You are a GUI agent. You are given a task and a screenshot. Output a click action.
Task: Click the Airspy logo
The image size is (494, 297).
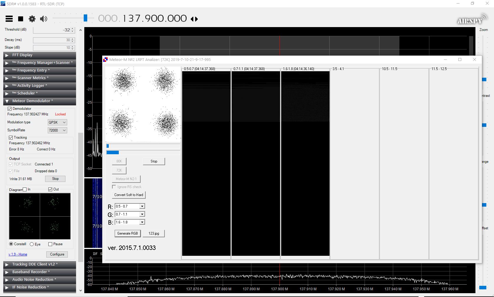coord(472,20)
